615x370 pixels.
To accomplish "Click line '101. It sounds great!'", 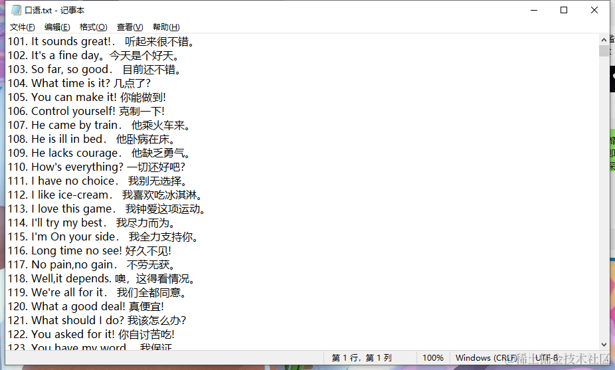I will [101, 42].
